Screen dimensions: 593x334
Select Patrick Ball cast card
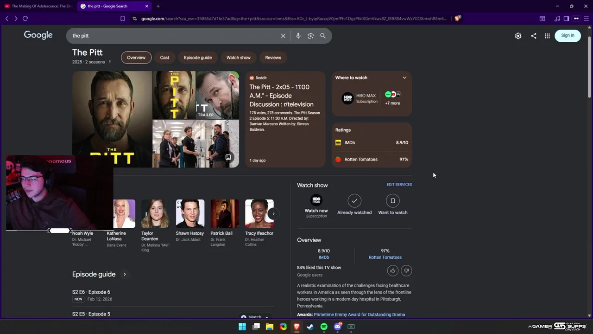click(x=225, y=223)
